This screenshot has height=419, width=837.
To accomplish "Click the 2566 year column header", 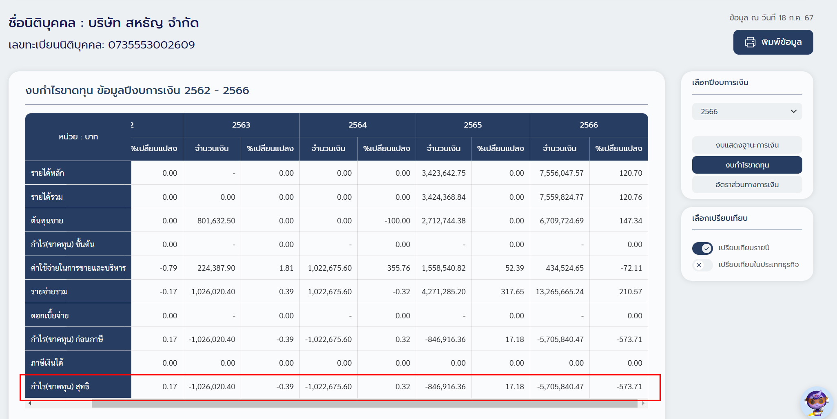I will (x=588, y=125).
